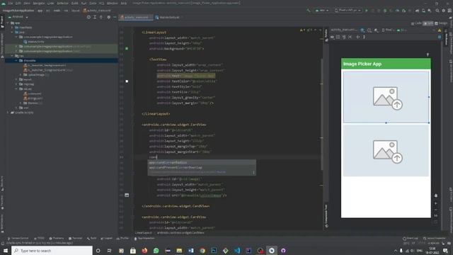The width and height of the screenshot is (453, 255).
Task: Toggle view options eye icon in design toolbar
Action: pos(333,37)
